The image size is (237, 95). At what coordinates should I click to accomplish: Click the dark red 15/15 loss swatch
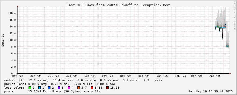[x=107, y=88]
